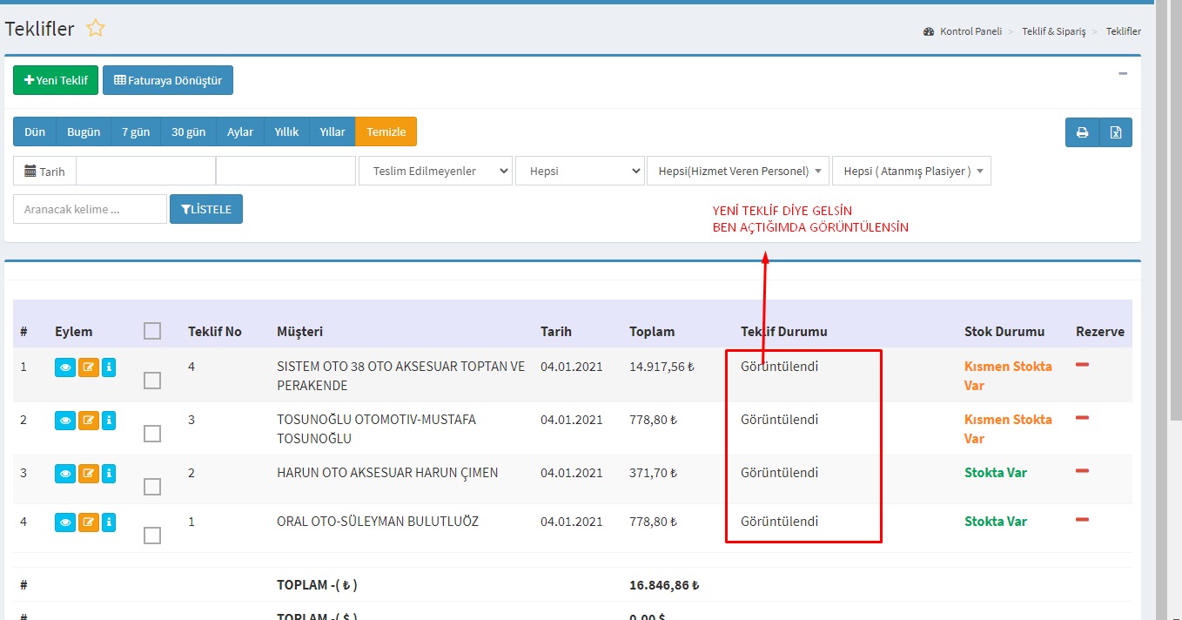Toggle the select-all checkbox in table header
1182x620 pixels.
(x=152, y=331)
